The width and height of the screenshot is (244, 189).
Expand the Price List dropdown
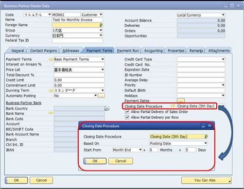click(x=102, y=70)
